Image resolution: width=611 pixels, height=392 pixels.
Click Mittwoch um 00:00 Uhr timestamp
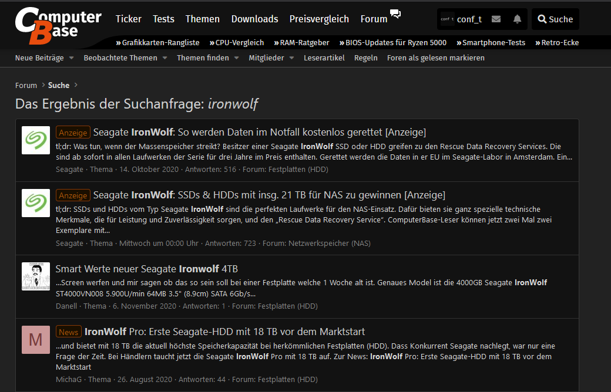[159, 244]
